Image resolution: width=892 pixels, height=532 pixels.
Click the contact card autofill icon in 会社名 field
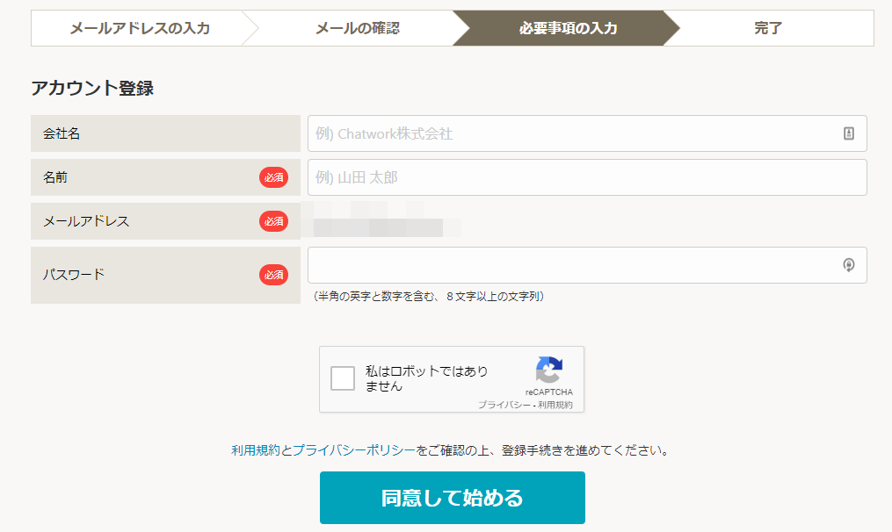tap(848, 133)
